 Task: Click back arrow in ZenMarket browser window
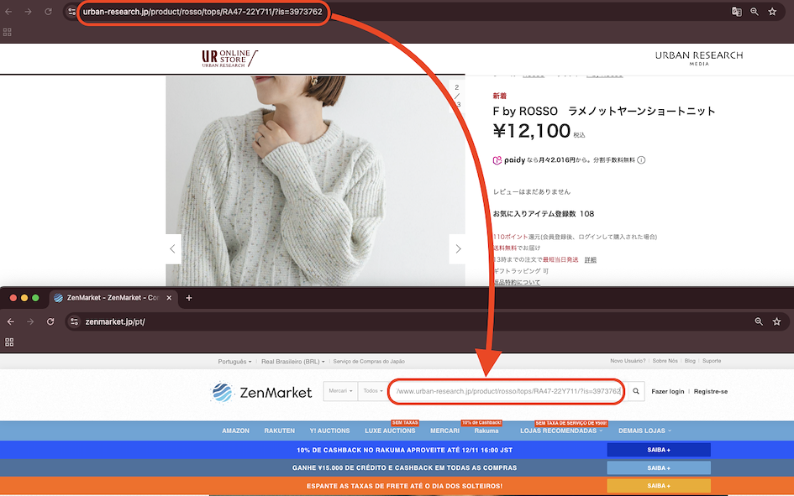pyautogui.click(x=11, y=321)
